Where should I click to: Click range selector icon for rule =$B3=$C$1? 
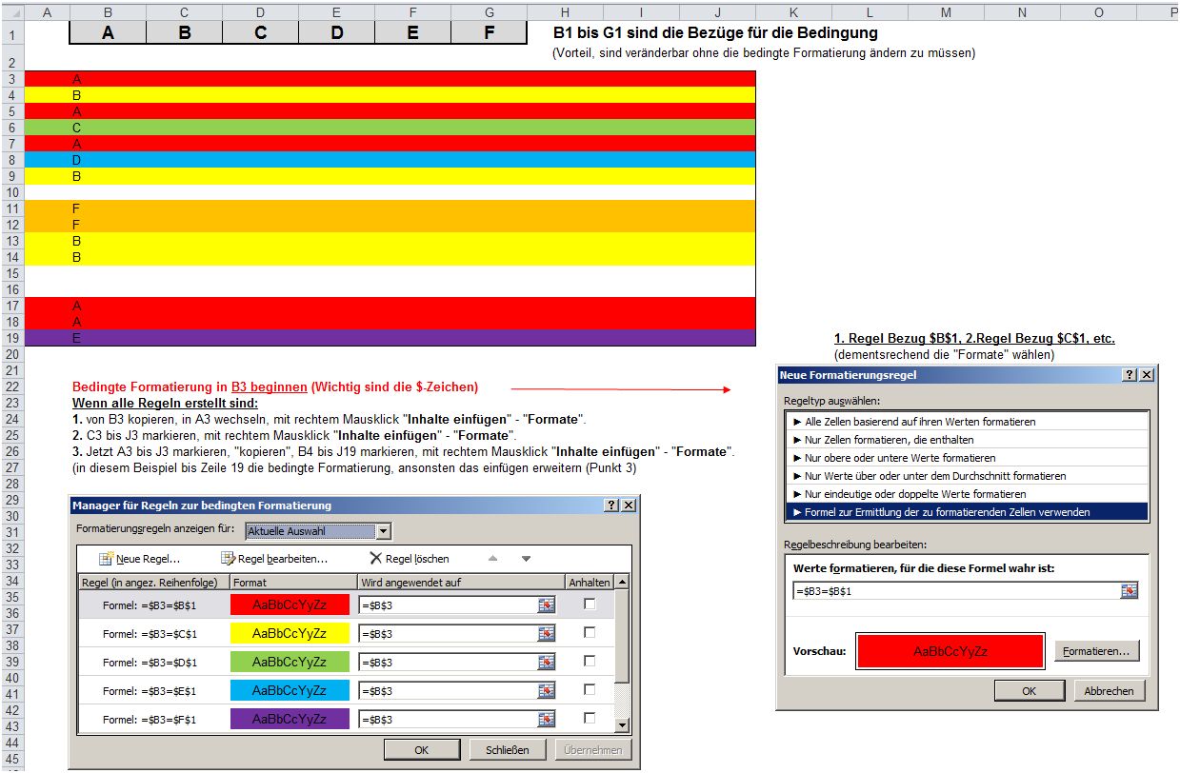pyautogui.click(x=546, y=633)
